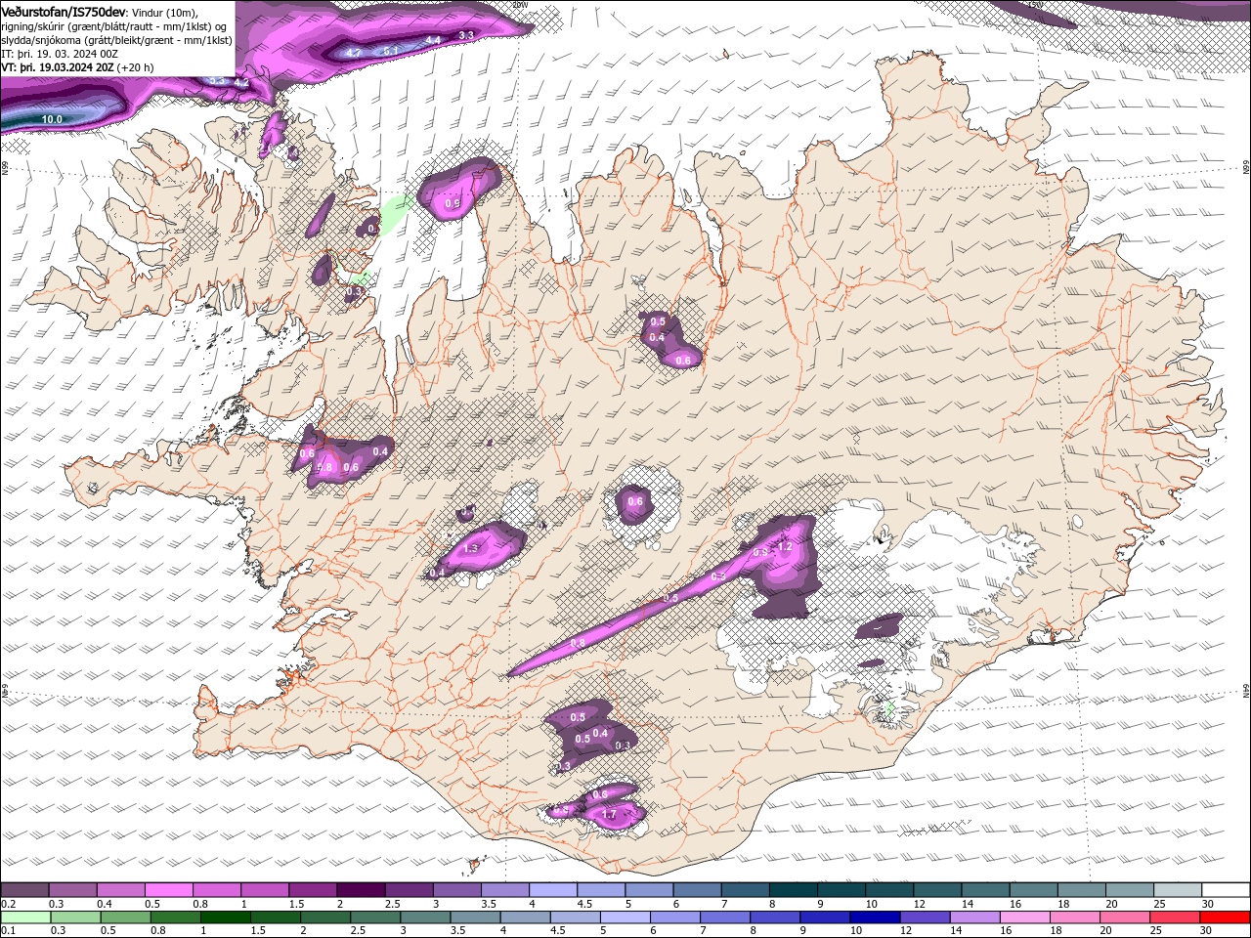The height and width of the screenshot is (938, 1251).
Task: Click the 4.7 value label offshore
Action: [354, 53]
